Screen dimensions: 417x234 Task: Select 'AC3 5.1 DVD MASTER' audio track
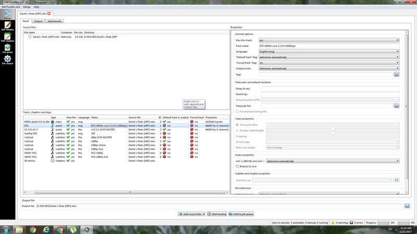pyautogui.click(x=126, y=129)
